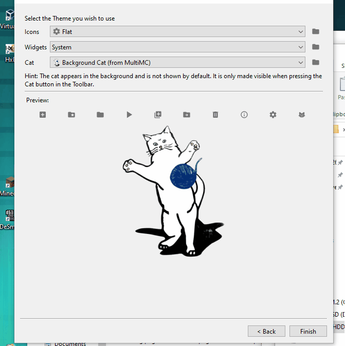Open the Widgets theme folder

coord(316,47)
